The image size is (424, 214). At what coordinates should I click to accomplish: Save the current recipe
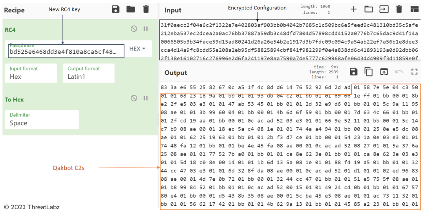point(115,9)
